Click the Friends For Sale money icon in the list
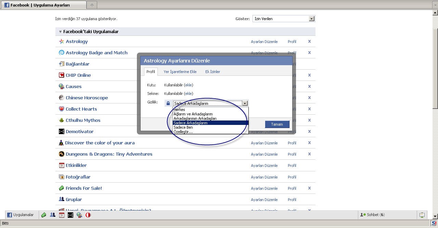Image resolution: width=438 pixels, height=228 pixels. click(x=62, y=188)
